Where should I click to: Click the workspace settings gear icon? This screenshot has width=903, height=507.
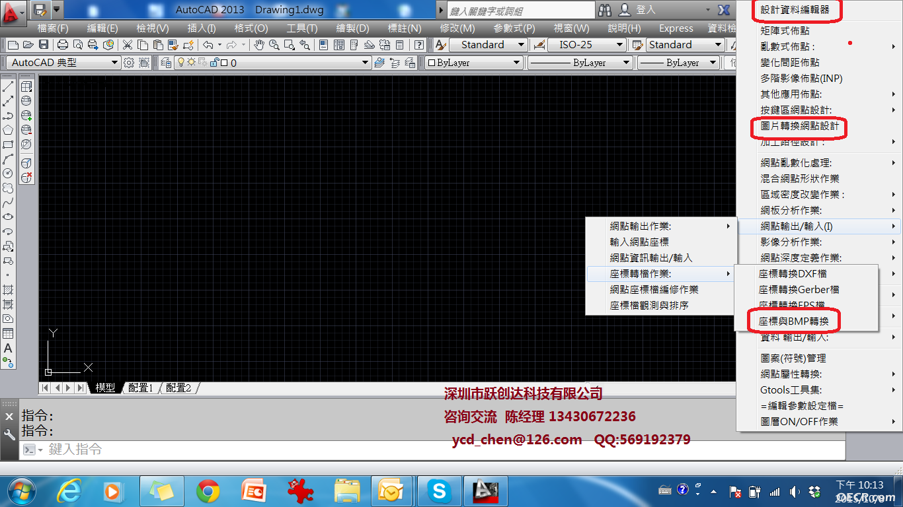point(128,63)
